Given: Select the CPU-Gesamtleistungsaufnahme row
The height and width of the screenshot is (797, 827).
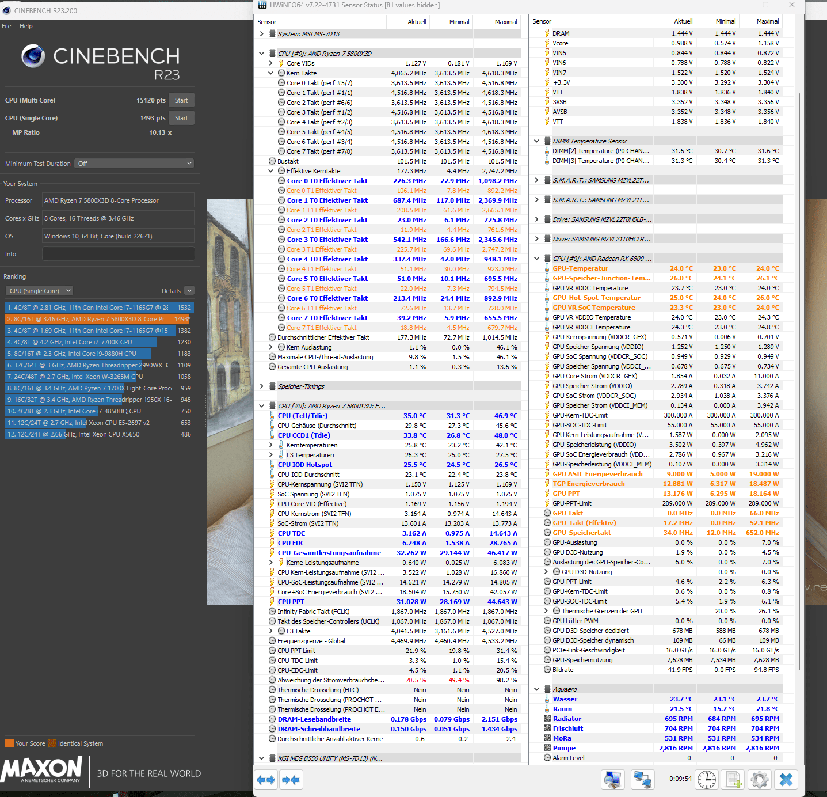Looking at the screenshot, I should point(388,553).
